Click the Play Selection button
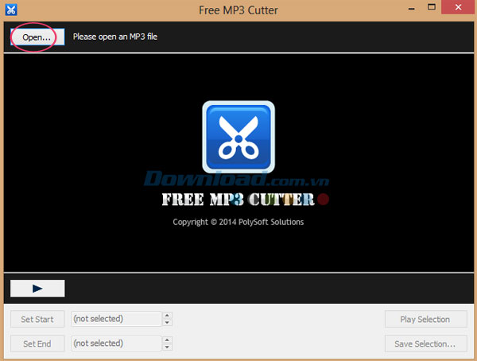This screenshot has width=477, height=361. [x=425, y=319]
